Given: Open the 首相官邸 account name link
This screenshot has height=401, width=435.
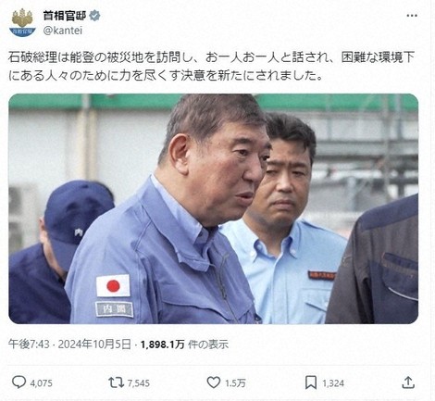Looking at the screenshot, I should pyautogui.click(x=65, y=15).
